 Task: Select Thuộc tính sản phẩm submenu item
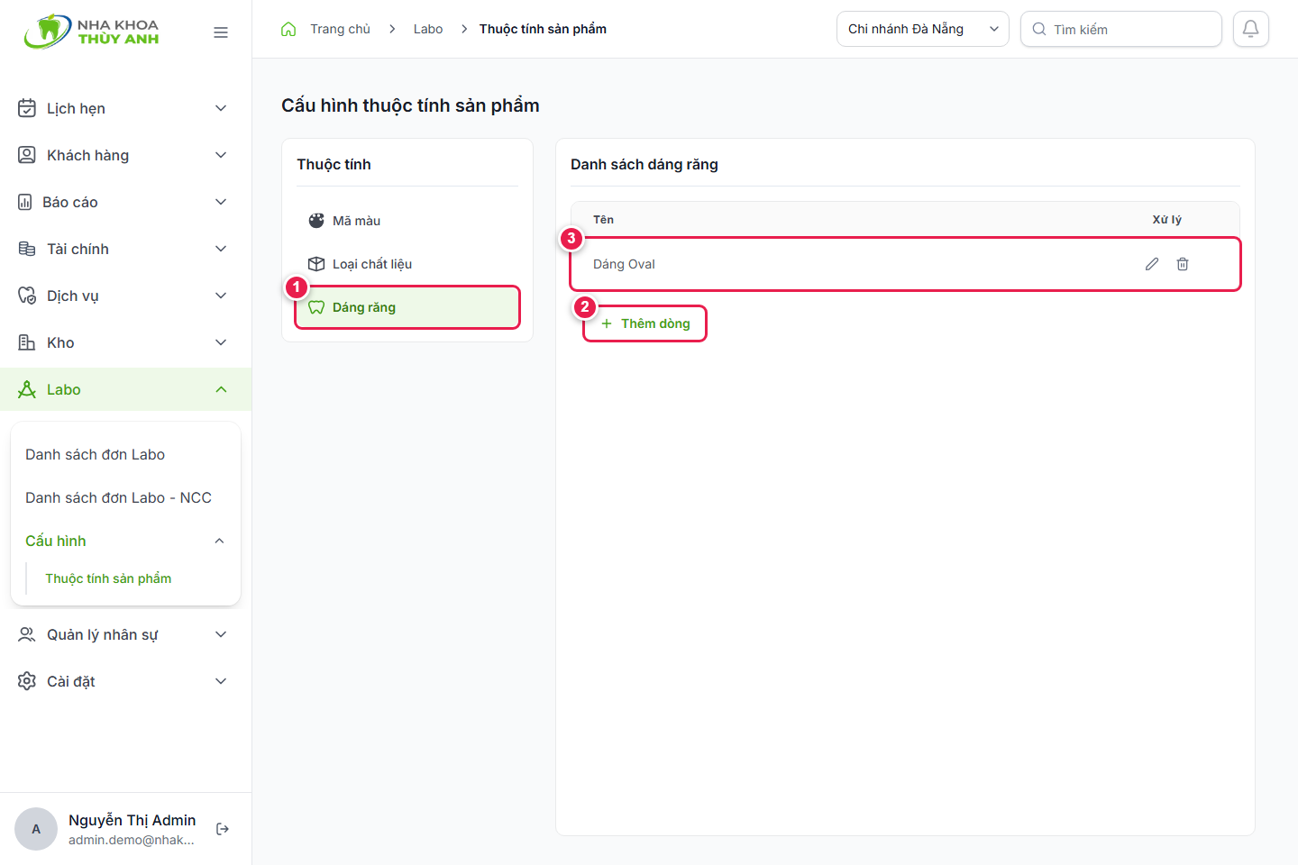tap(108, 578)
